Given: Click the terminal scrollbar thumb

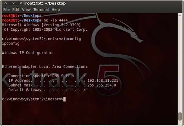Looking at the screenshot, I should (180, 116).
